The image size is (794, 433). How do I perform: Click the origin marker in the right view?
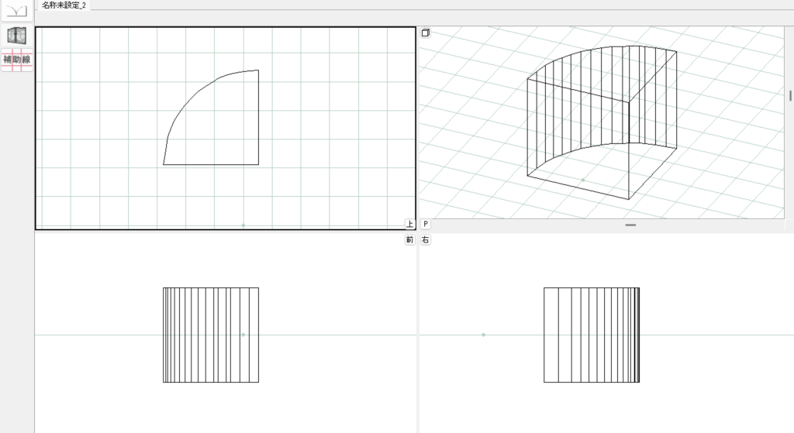coord(483,335)
